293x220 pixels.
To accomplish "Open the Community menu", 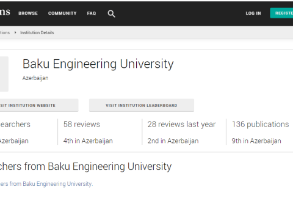I will tap(62, 13).
